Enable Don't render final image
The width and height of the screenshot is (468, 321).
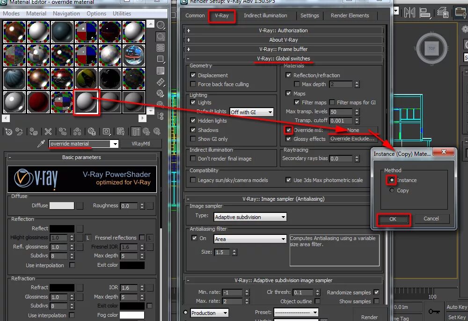[193, 159]
